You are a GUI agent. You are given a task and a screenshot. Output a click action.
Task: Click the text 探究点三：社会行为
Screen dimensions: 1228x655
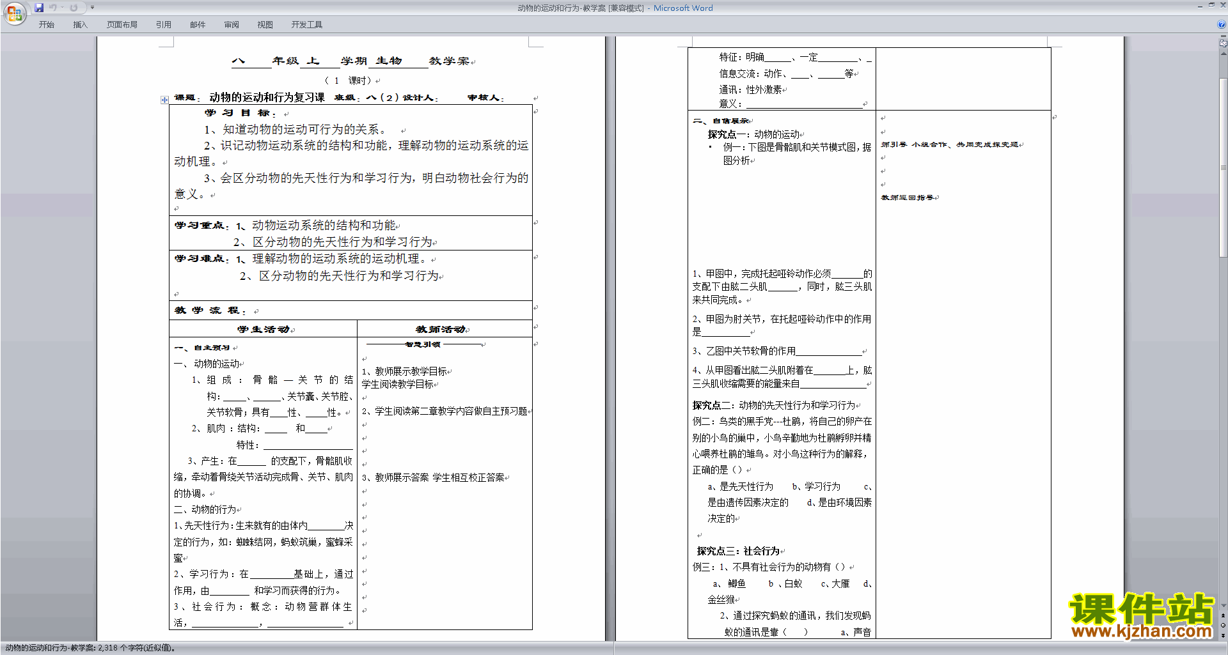(x=739, y=551)
